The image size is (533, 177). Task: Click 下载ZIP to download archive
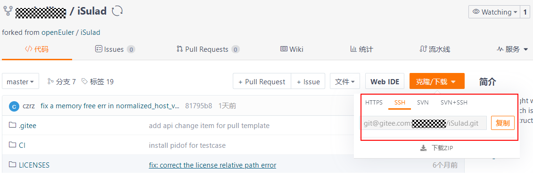(x=442, y=148)
